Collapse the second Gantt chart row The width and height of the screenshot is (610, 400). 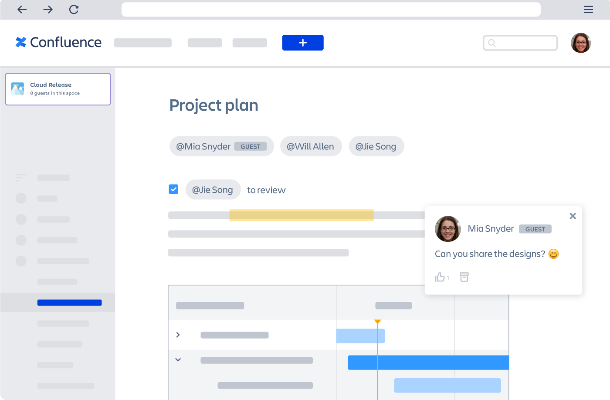(x=178, y=359)
